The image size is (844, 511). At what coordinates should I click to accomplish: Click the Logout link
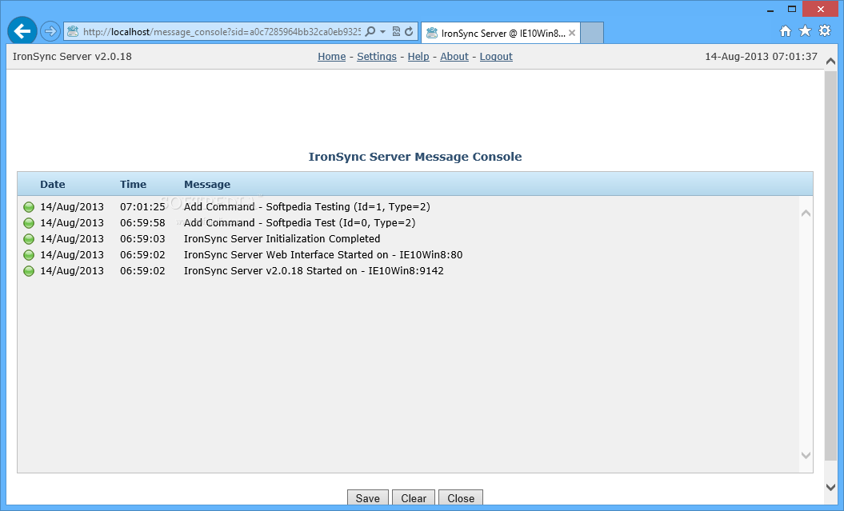click(496, 57)
